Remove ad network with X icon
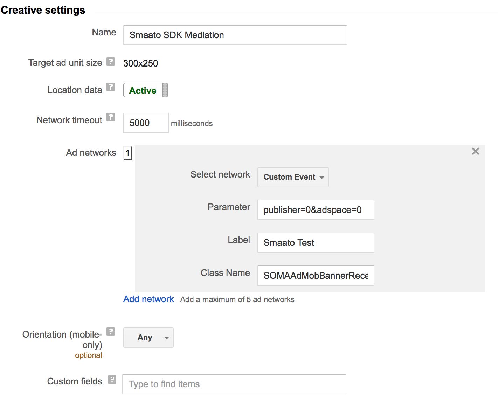The image size is (498, 402). (x=475, y=151)
